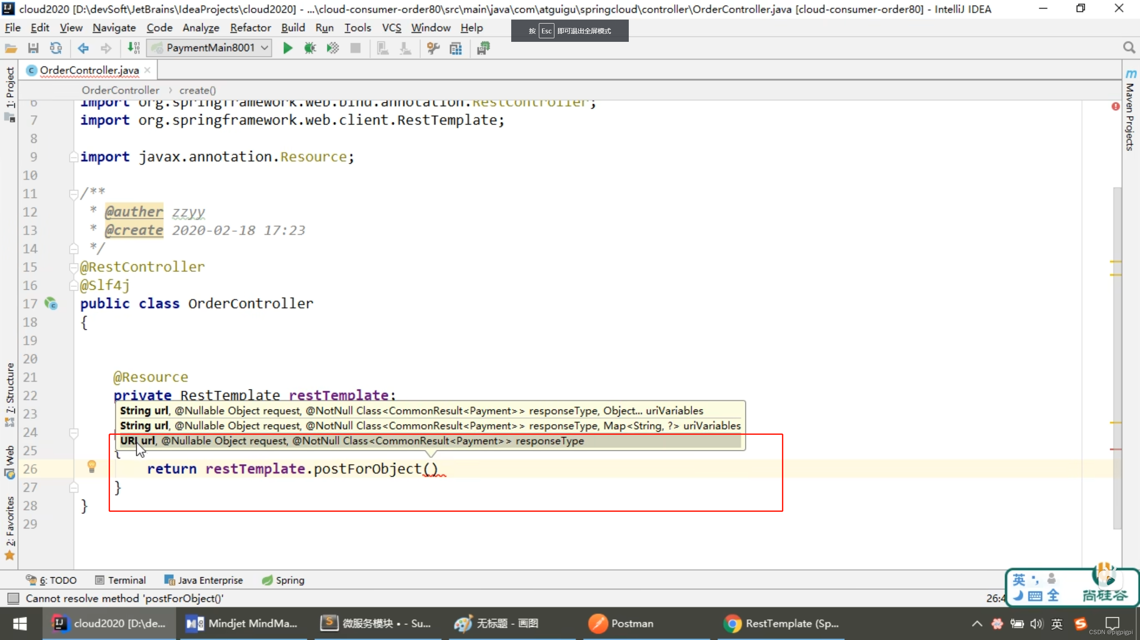Open Search Everywhere magnifier icon

(x=1129, y=48)
